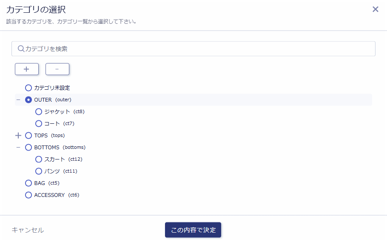Select the BOTTOMS radio button
Image resolution: width=387 pixels, height=242 pixels.
click(28, 148)
